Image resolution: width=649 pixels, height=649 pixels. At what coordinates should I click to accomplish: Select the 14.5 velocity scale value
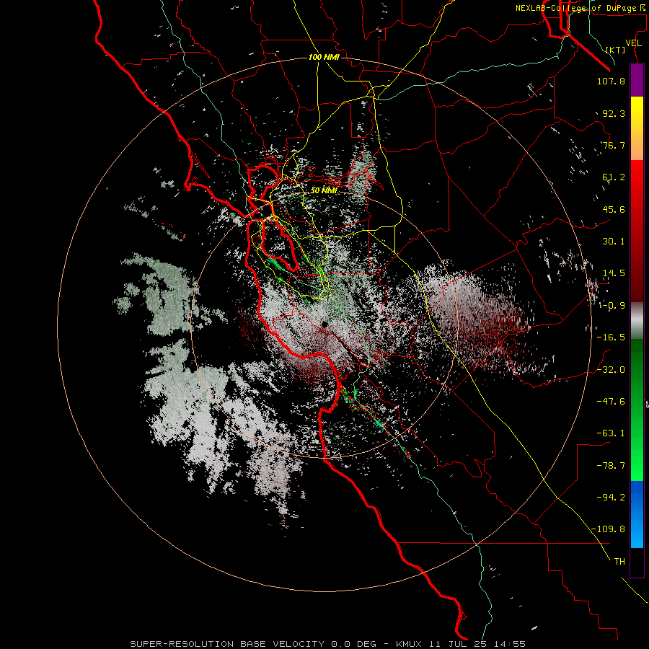point(614,273)
